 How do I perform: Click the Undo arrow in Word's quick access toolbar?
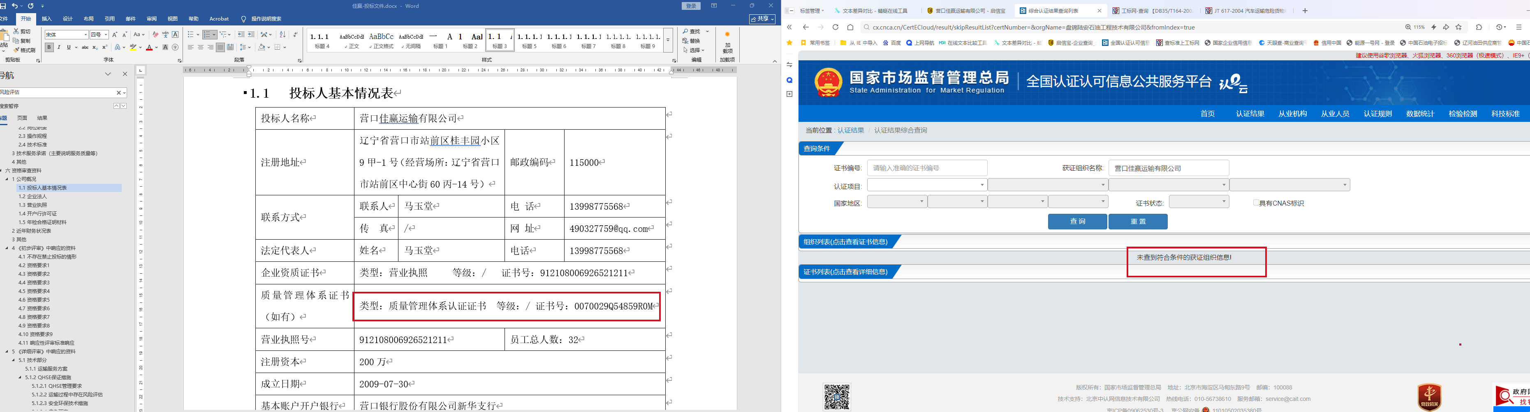pyautogui.click(x=16, y=6)
